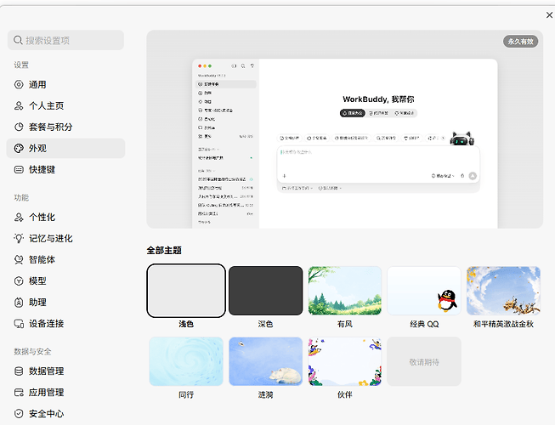Select the 浅色 theme thumbnail
This screenshot has width=555, height=425.
point(186,291)
